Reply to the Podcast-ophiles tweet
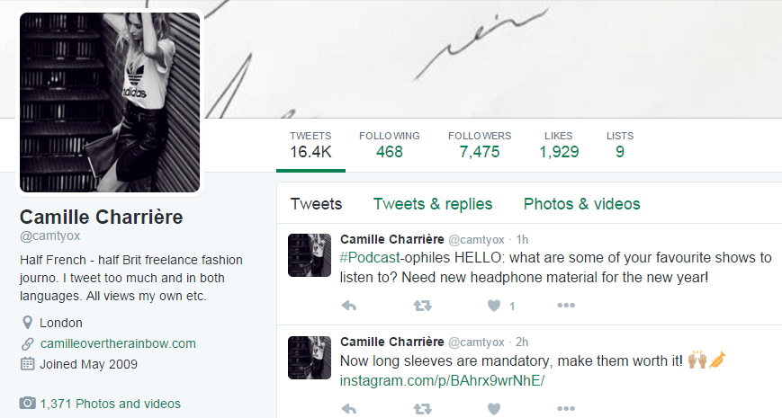 point(350,305)
